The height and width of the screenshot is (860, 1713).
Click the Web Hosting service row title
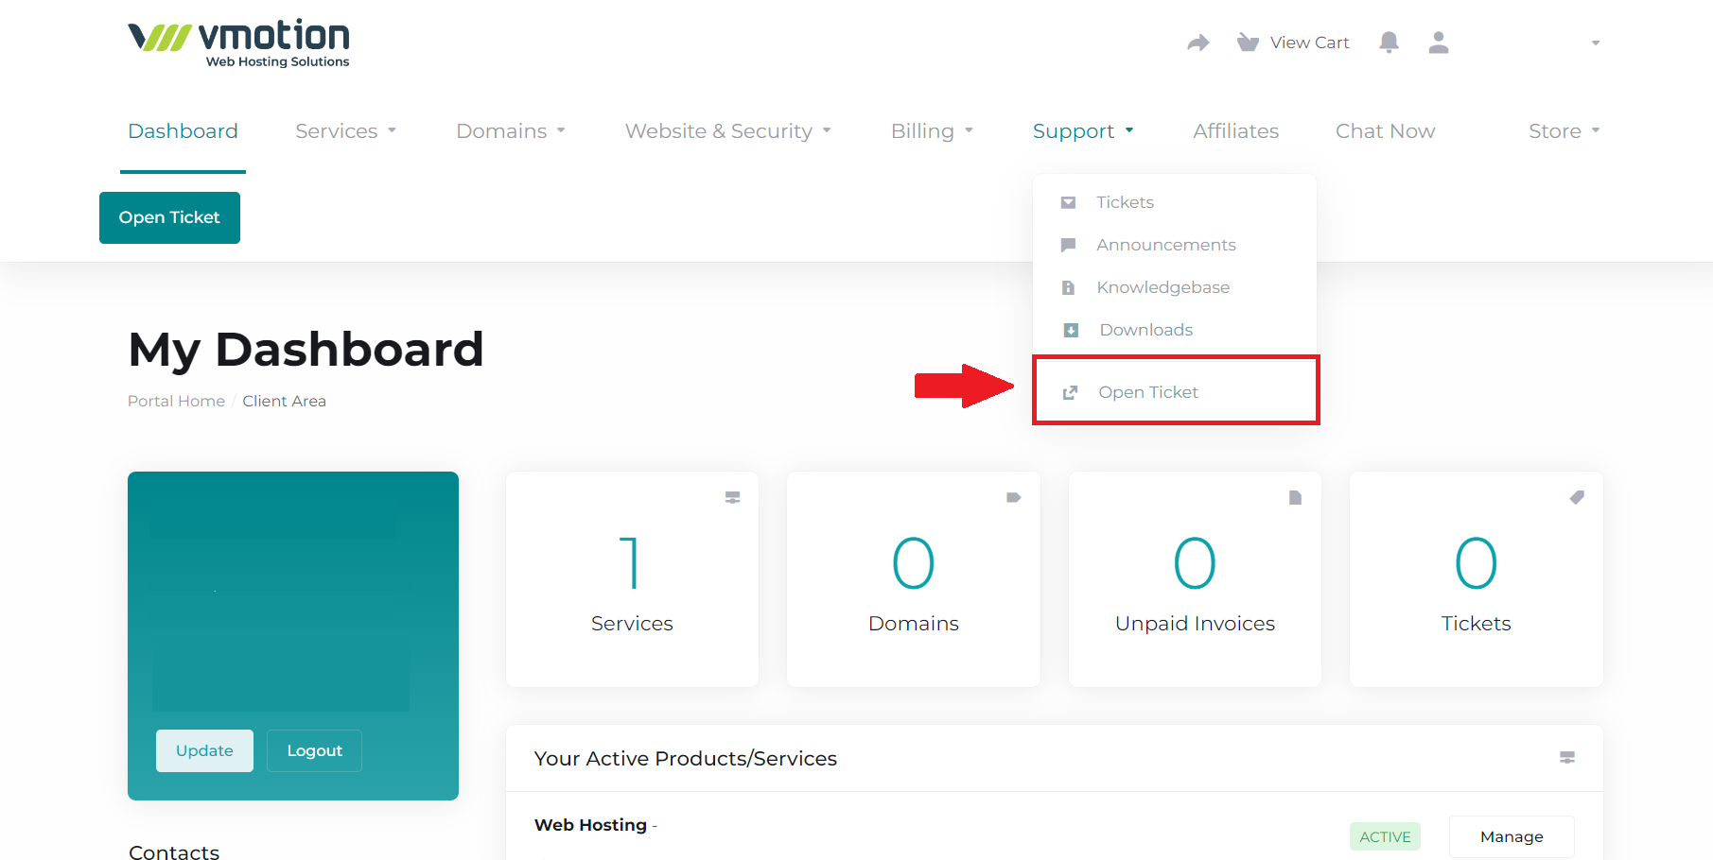click(590, 825)
